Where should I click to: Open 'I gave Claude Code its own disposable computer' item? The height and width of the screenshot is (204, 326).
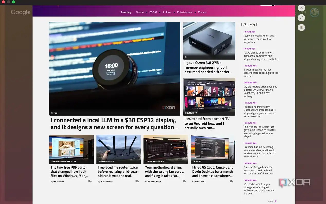click(261, 56)
